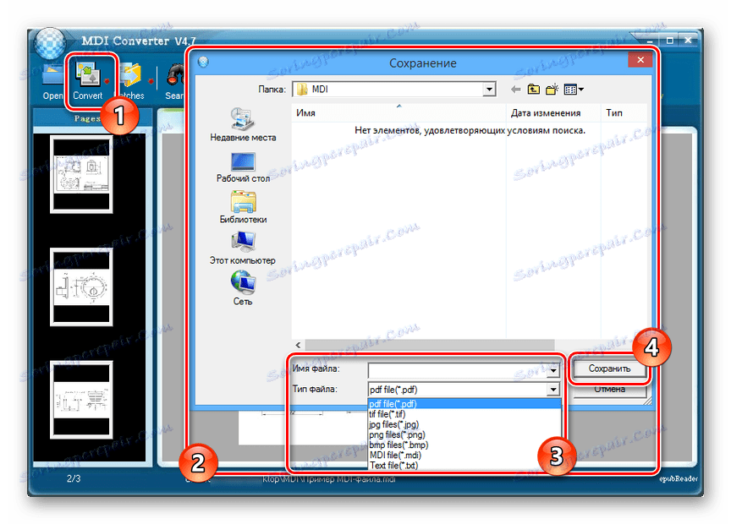Open the Папка dropdown list
731x524 pixels.
490,88
